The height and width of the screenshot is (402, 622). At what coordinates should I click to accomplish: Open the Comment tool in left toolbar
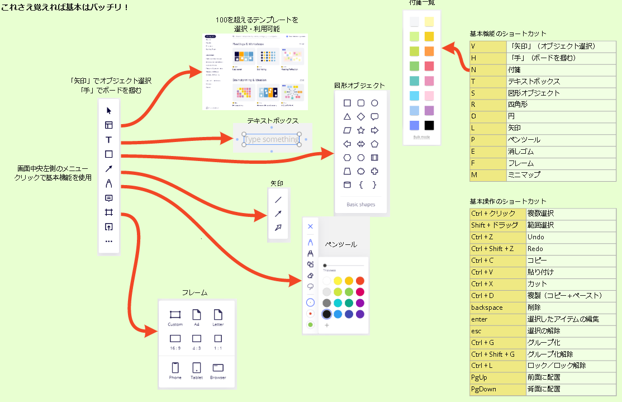click(109, 198)
